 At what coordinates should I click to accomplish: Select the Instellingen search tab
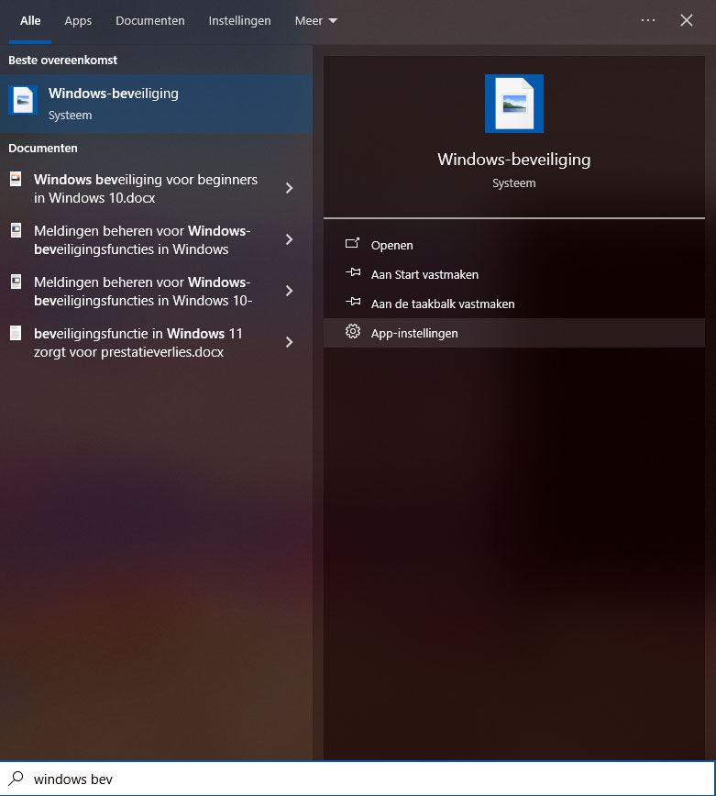[x=239, y=21]
